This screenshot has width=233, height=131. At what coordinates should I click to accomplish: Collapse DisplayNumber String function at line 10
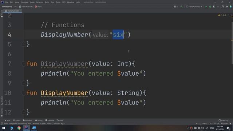(x=24, y=93)
